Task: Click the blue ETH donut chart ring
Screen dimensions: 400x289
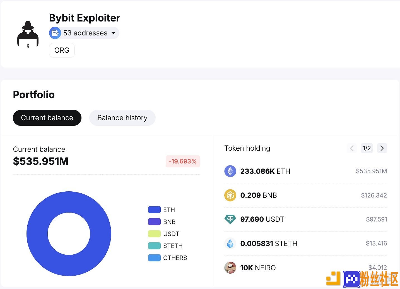Action: click(37, 234)
